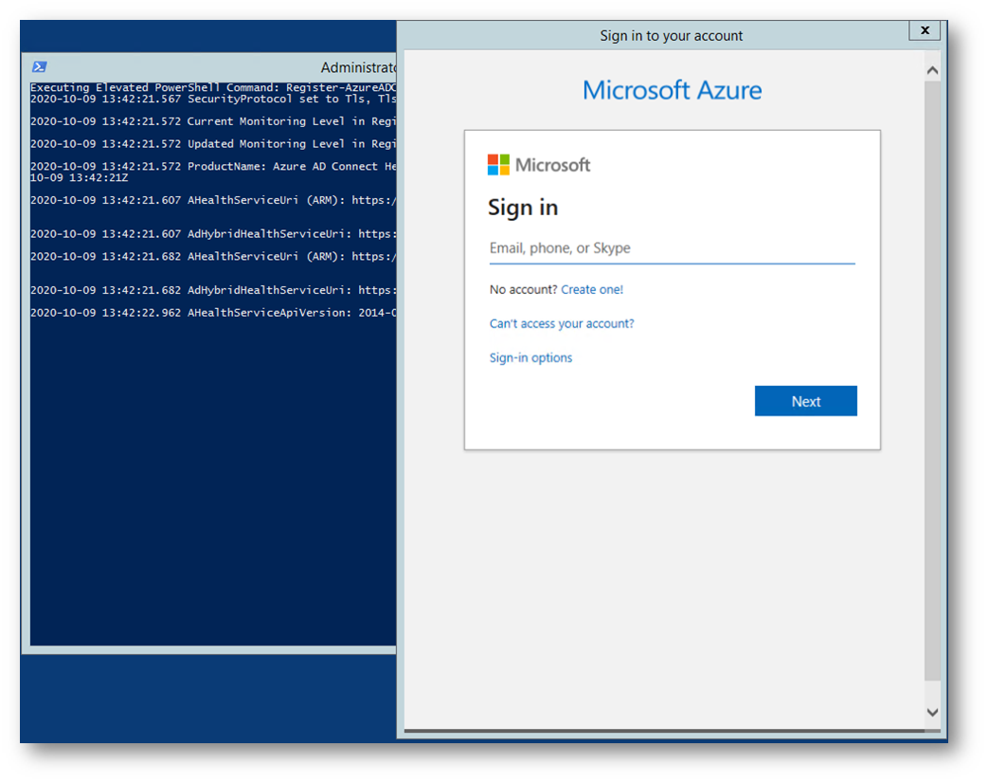Click the Microsoft four-square logo
The width and height of the screenshot is (988, 783).
(x=498, y=165)
